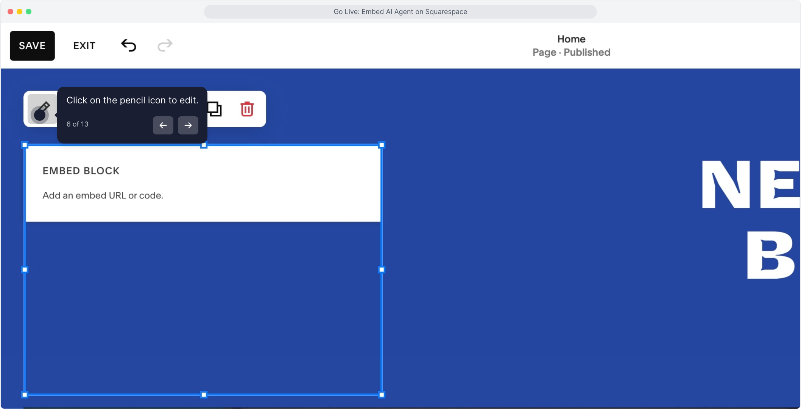Click the bottom-center resize handle
The width and height of the screenshot is (801, 409).
coord(204,395)
